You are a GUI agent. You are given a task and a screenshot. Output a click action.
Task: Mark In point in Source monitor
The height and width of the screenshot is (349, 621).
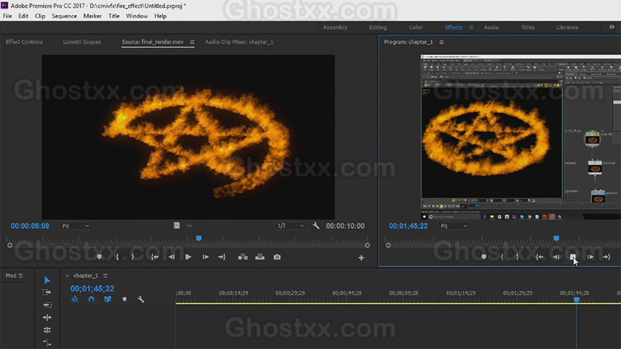pyautogui.click(x=117, y=257)
